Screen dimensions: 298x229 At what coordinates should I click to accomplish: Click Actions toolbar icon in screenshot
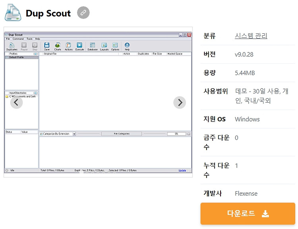pyautogui.click(x=68, y=47)
